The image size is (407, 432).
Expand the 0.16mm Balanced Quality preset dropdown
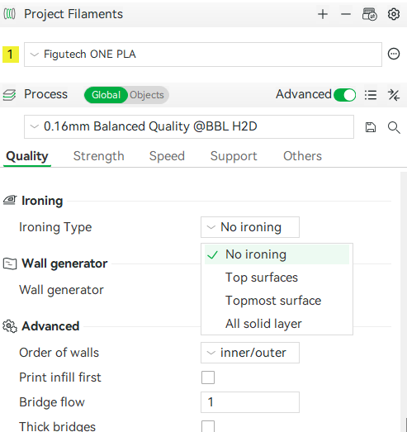click(x=189, y=126)
